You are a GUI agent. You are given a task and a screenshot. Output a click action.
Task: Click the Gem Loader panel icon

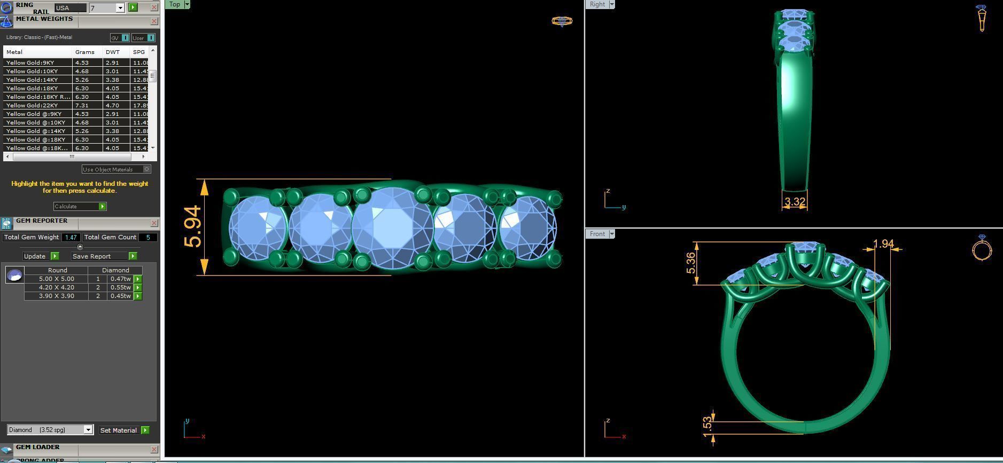6,450
